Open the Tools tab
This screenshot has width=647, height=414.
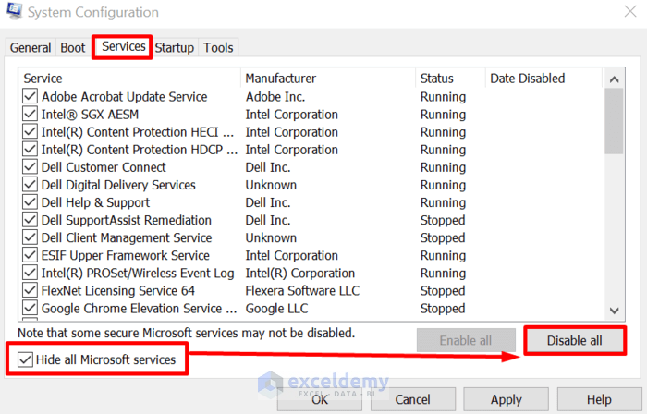click(218, 48)
